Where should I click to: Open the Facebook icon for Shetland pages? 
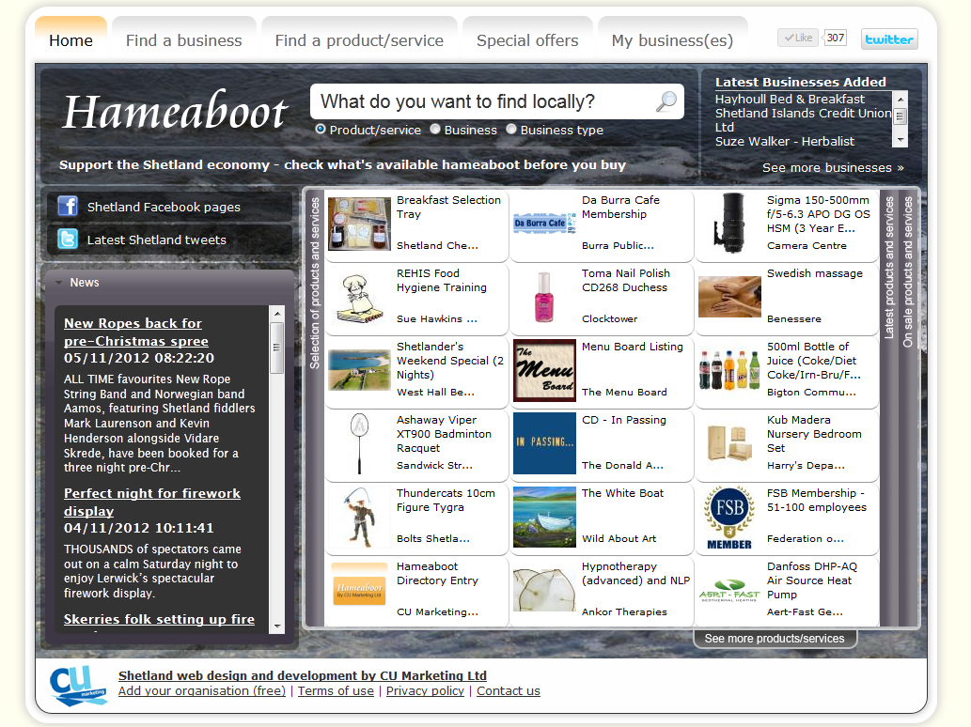[68, 206]
